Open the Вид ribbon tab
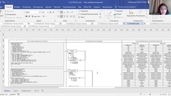This screenshot has height=96, width=171. coord(80,7)
